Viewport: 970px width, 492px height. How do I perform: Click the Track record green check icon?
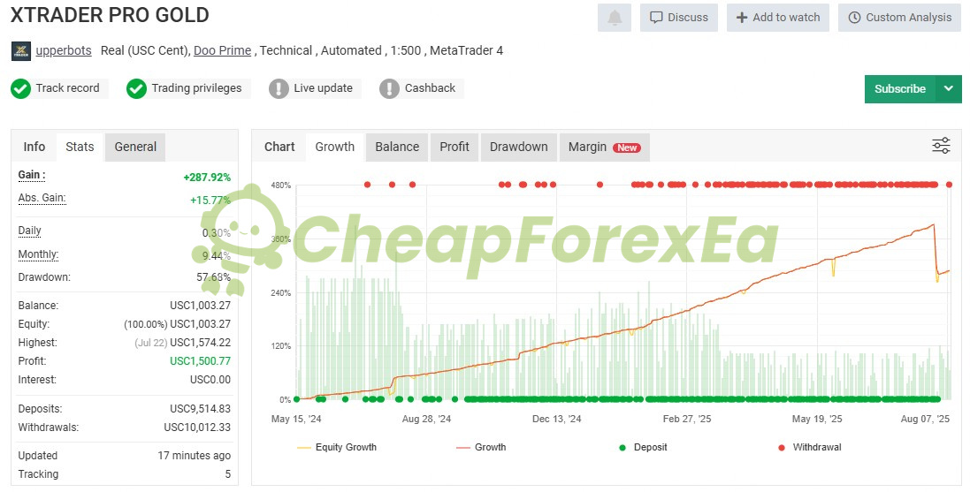(20, 88)
